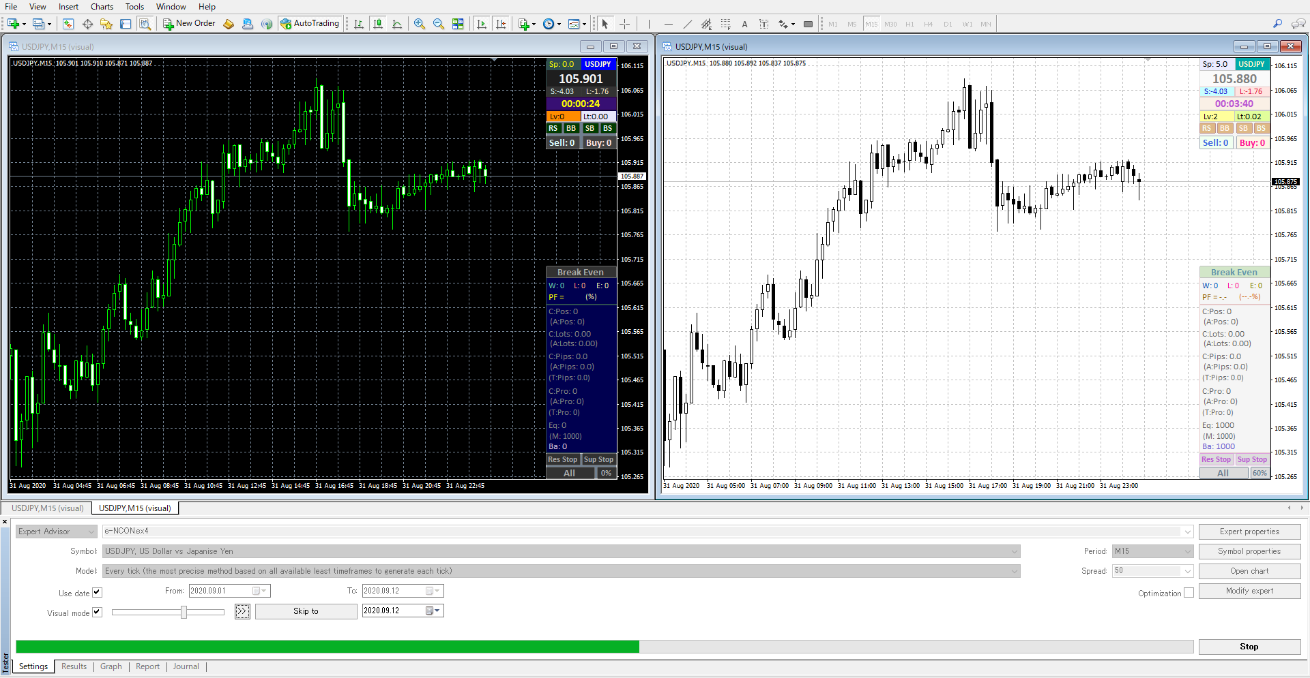
Task: Toggle the Visual mode checkbox
Action: (97, 612)
